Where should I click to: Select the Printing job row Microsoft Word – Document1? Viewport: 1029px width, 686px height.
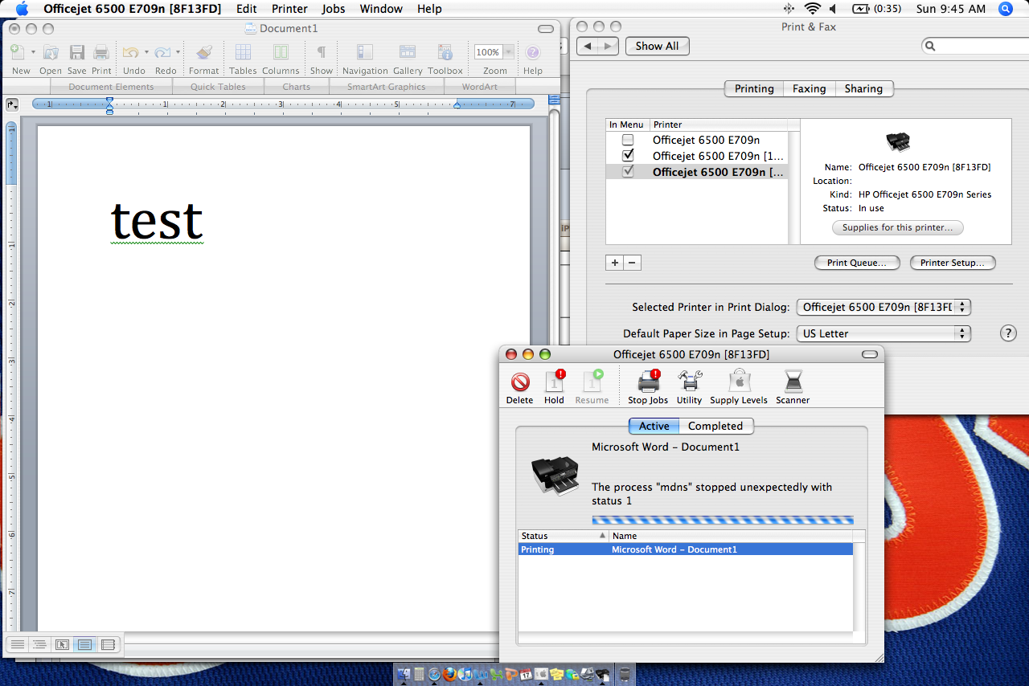(x=685, y=549)
